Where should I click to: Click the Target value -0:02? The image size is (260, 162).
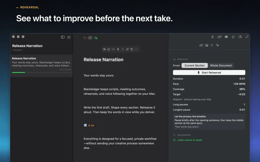pyautogui.click(x=241, y=94)
